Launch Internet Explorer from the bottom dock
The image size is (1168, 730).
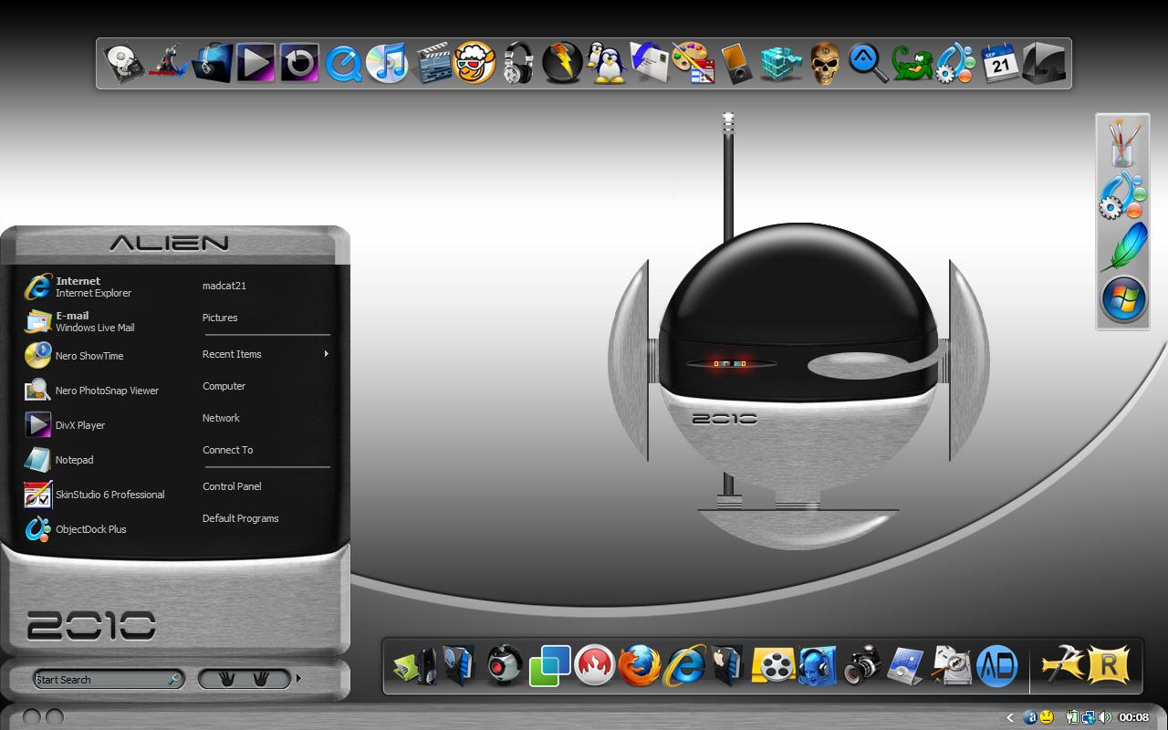[x=684, y=665]
